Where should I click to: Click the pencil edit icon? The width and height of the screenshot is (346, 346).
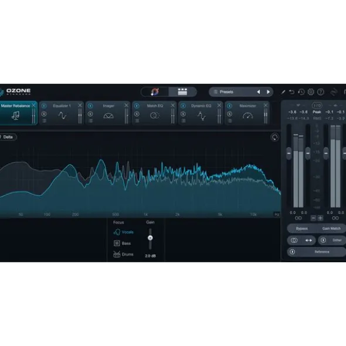(x=283, y=92)
